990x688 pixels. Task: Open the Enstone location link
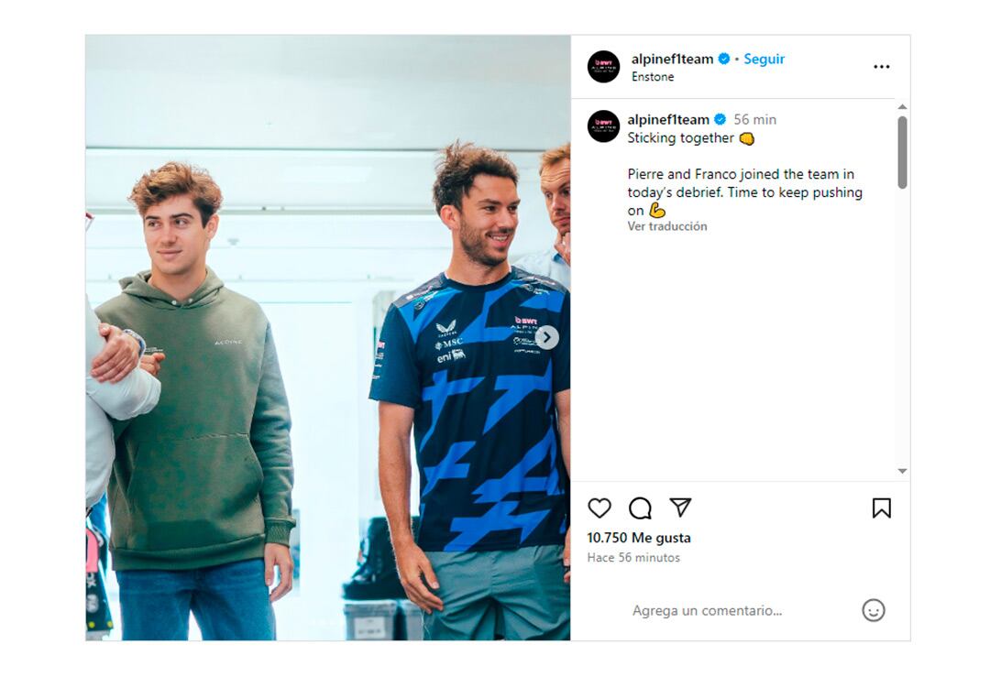click(653, 77)
